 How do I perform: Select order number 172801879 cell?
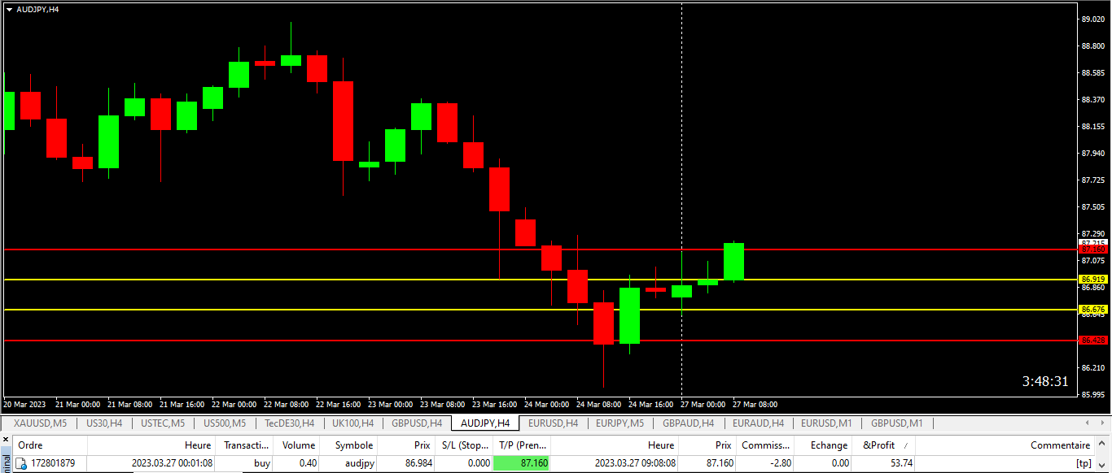(x=53, y=463)
